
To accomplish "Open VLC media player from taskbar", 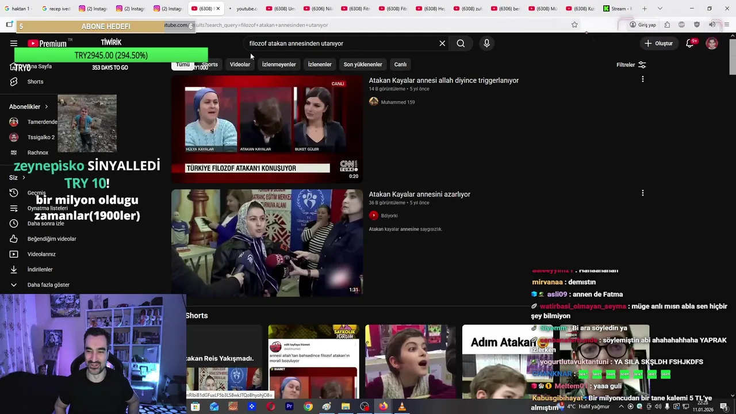I will tap(402, 407).
